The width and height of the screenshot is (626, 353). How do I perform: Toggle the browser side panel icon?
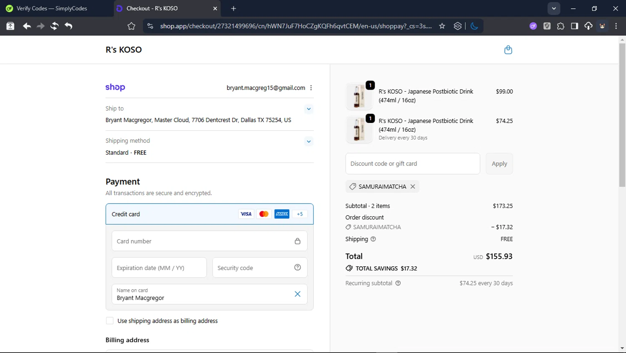(x=575, y=26)
